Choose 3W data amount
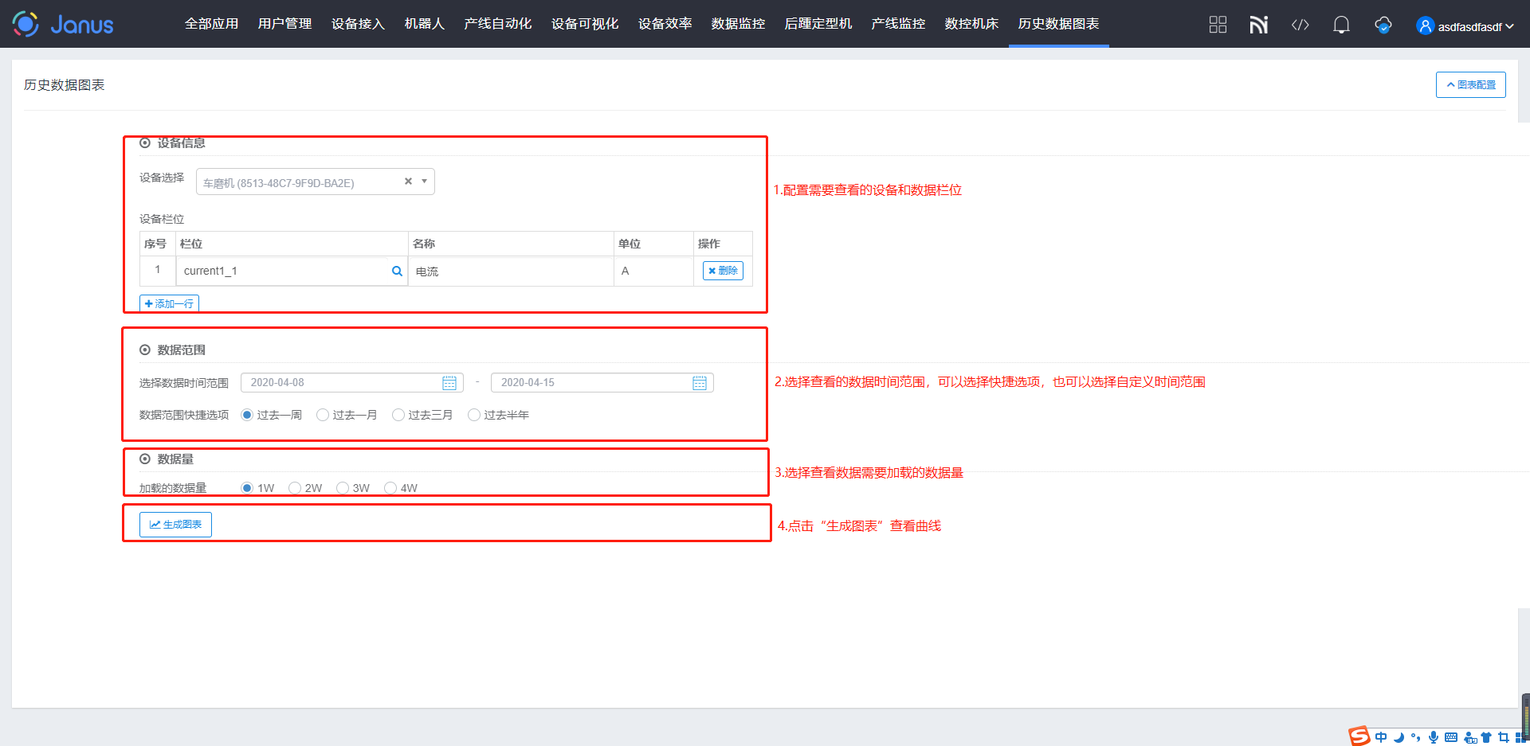Screen dimensions: 1530x746 click(343, 488)
